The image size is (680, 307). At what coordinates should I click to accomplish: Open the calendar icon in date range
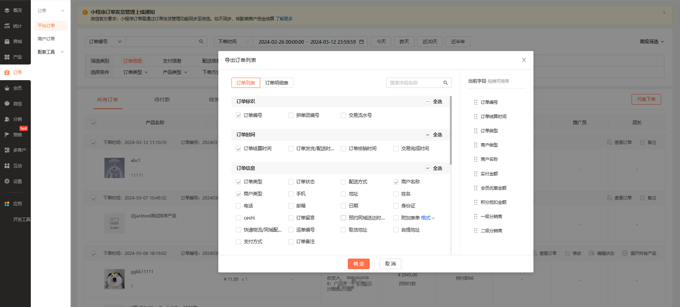(x=361, y=41)
